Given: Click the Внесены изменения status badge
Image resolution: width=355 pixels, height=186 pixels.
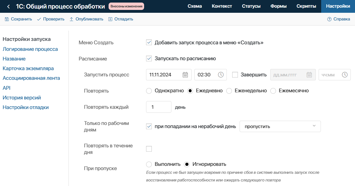Looking at the screenshot, I should tap(126, 6).
